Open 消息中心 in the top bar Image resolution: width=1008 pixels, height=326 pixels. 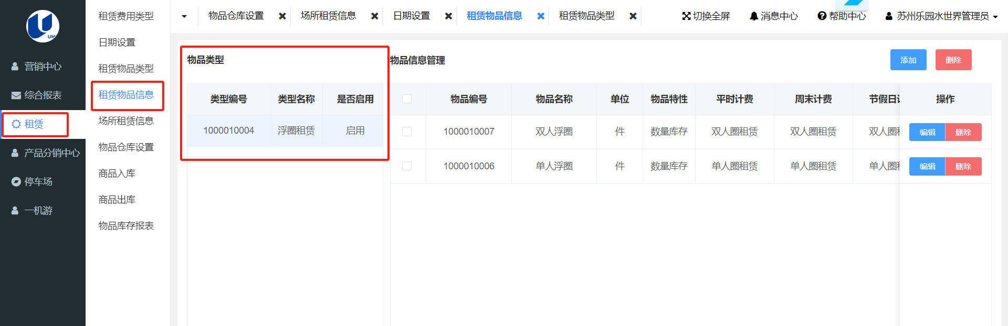[x=774, y=16]
